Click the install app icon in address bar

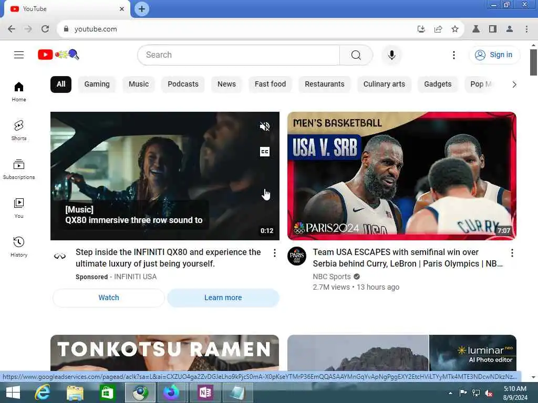click(421, 29)
